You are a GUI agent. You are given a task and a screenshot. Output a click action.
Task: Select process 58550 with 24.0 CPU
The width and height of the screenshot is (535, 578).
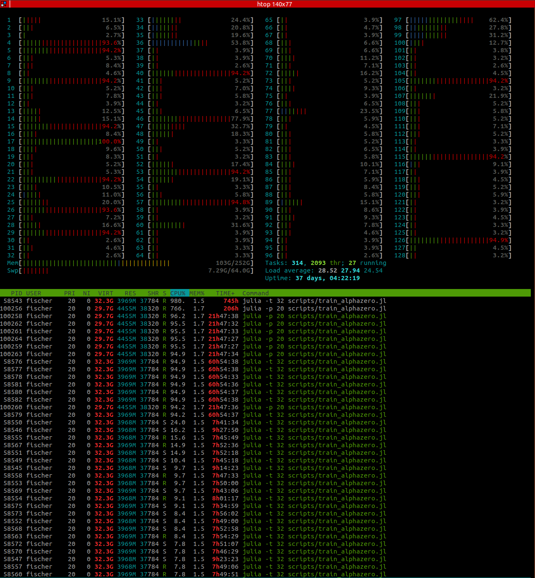[265, 422]
